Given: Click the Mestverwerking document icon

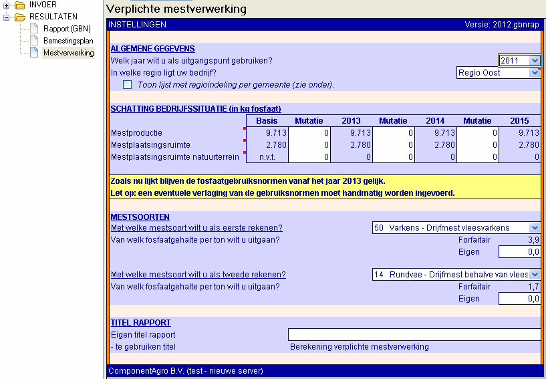Looking at the screenshot, I should pyautogui.click(x=34, y=53).
